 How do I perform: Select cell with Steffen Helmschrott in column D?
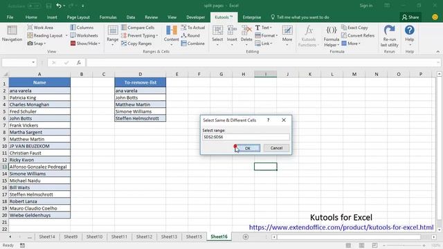click(x=140, y=118)
